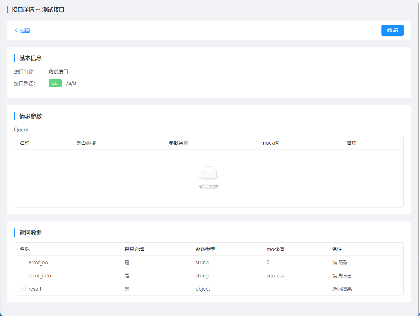Click 备注 header in 返回数据 table
Viewport: 420px width, 316px height.
tap(337, 249)
